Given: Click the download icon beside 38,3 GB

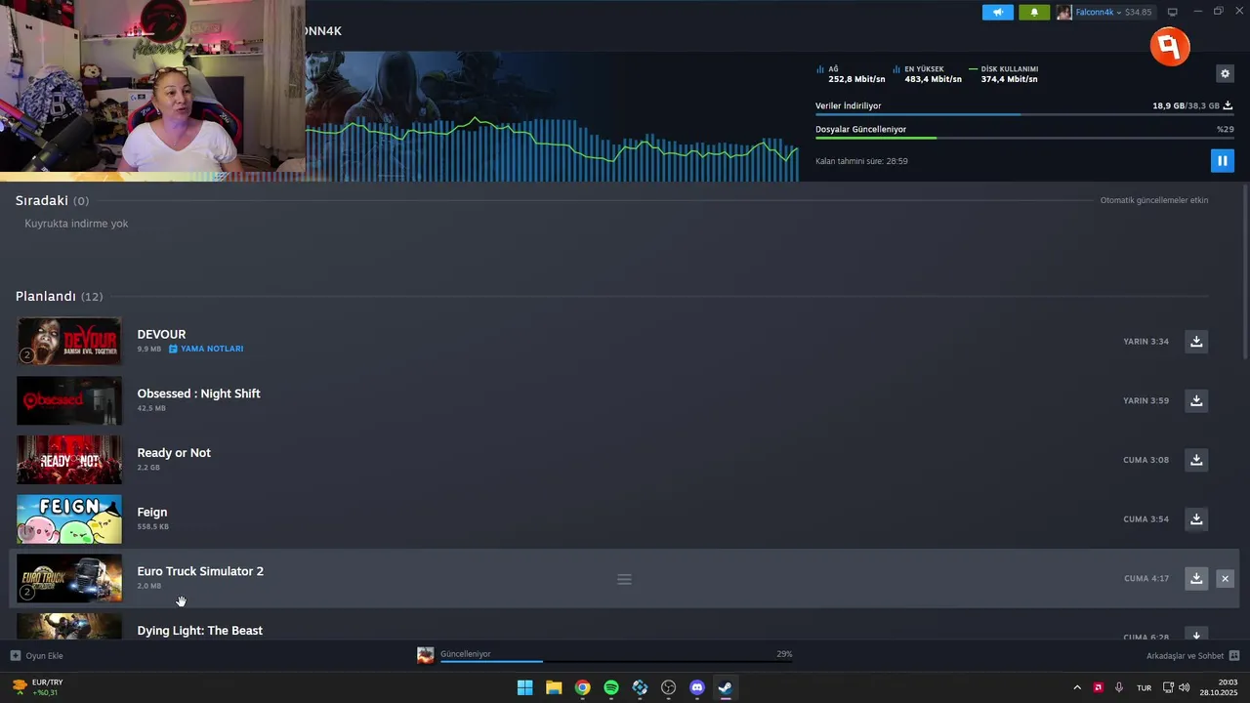Looking at the screenshot, I should [x=1228, y=105].
